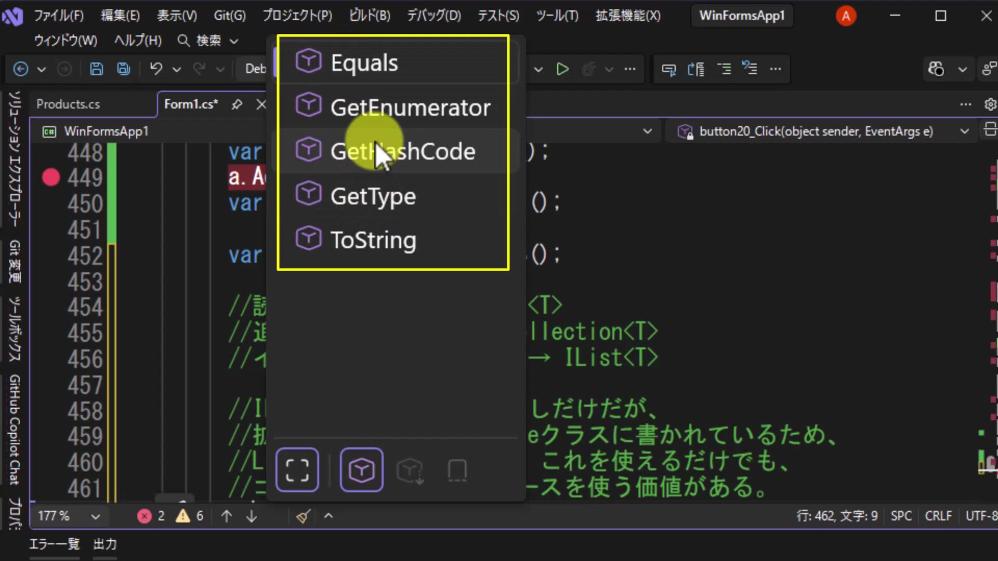
Task: Toggle extension methods filter icon
Action: pyautogui.click(x=410, y=471)
